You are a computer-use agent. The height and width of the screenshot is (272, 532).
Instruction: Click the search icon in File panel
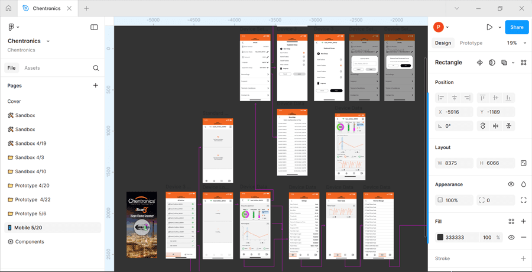[x=96, y=68]
